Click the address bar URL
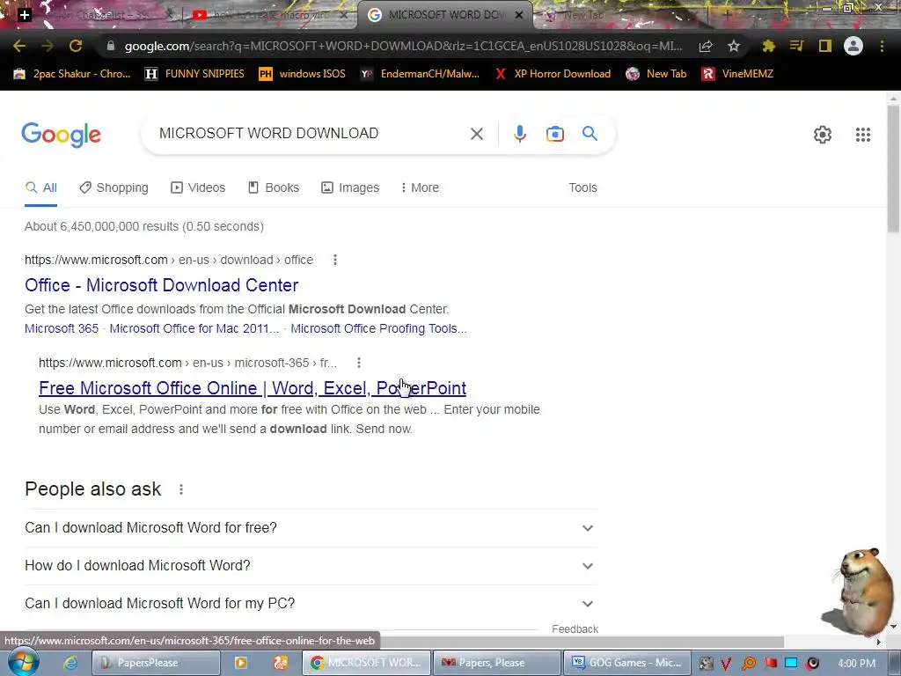The image size is (901, 676). pos(403,46)
